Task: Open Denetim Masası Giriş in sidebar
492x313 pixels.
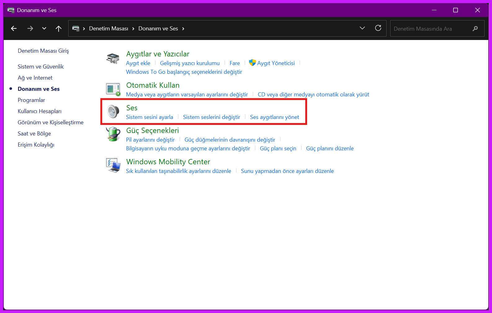Action: click(43, 51)
